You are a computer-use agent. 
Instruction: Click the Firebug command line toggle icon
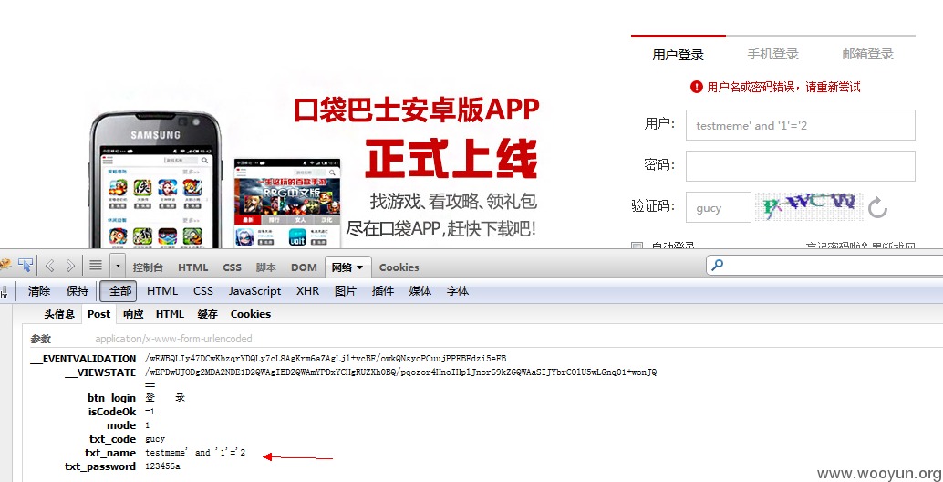coord(96,266)
